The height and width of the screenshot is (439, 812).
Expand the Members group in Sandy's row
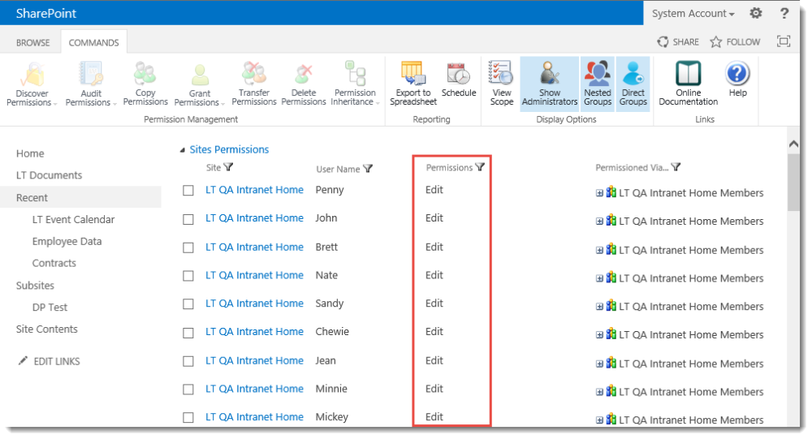[599, 307]
